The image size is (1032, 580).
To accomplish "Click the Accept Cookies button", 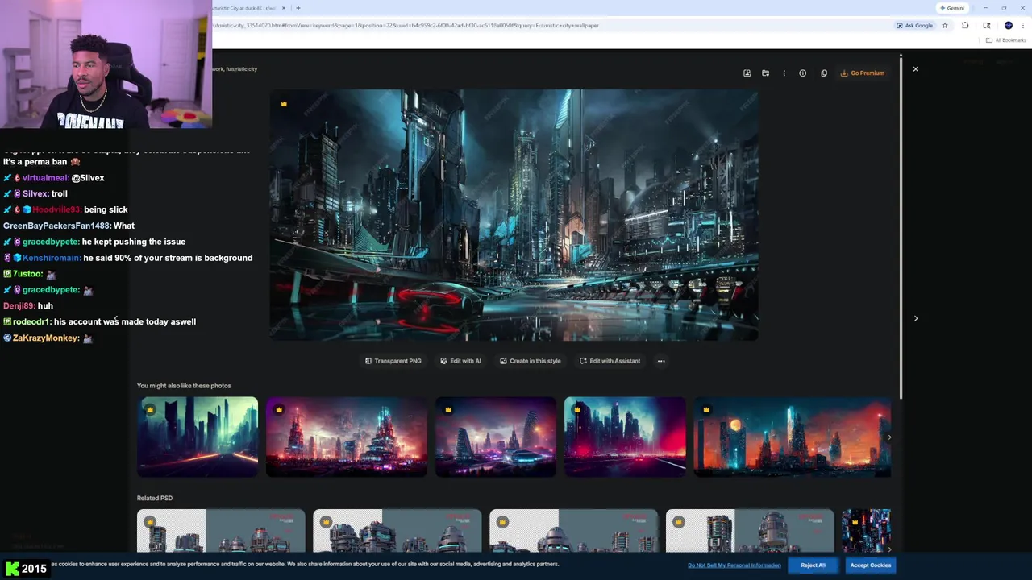I will pos(870,565).
